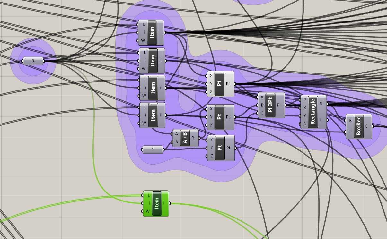This screenshot has height=239, width=387.
Task: Click the Pt output of the bottom Pt component
Action: (x=229, y=148)
